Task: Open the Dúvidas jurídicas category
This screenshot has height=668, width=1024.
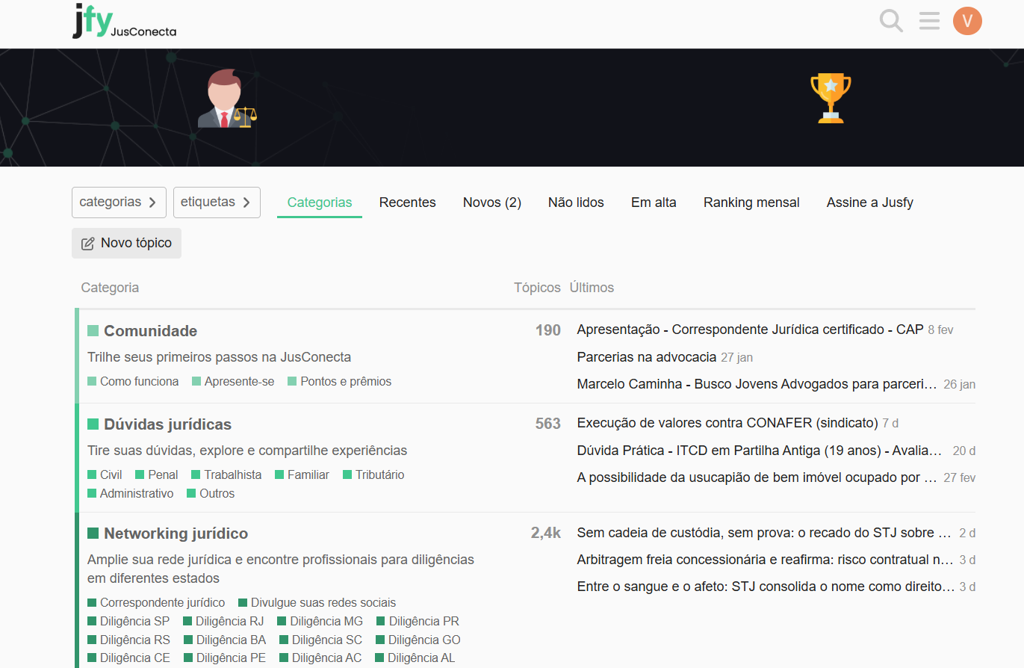Action: click(167, 424)
